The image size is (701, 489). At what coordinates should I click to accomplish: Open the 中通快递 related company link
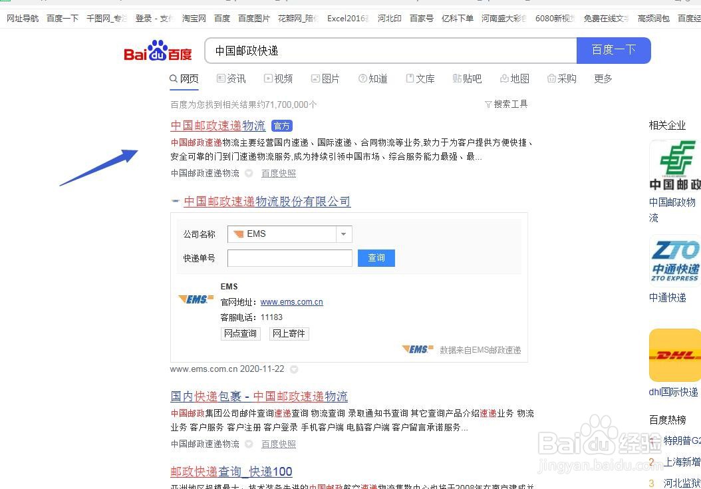point(668,298)
